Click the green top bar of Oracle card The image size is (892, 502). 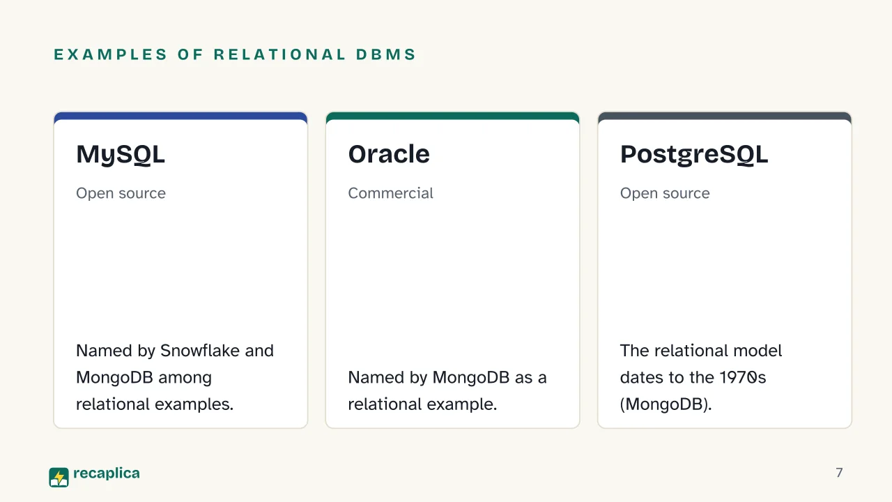pyautogui.click(x=452, y=116)
